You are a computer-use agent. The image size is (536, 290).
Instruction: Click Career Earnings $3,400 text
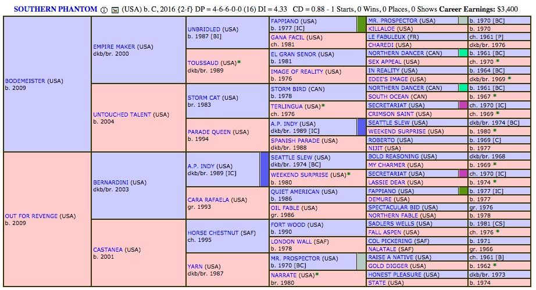478,9
